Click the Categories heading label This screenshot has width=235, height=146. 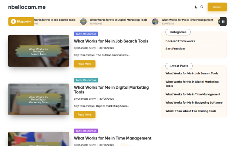click(178, 32)
